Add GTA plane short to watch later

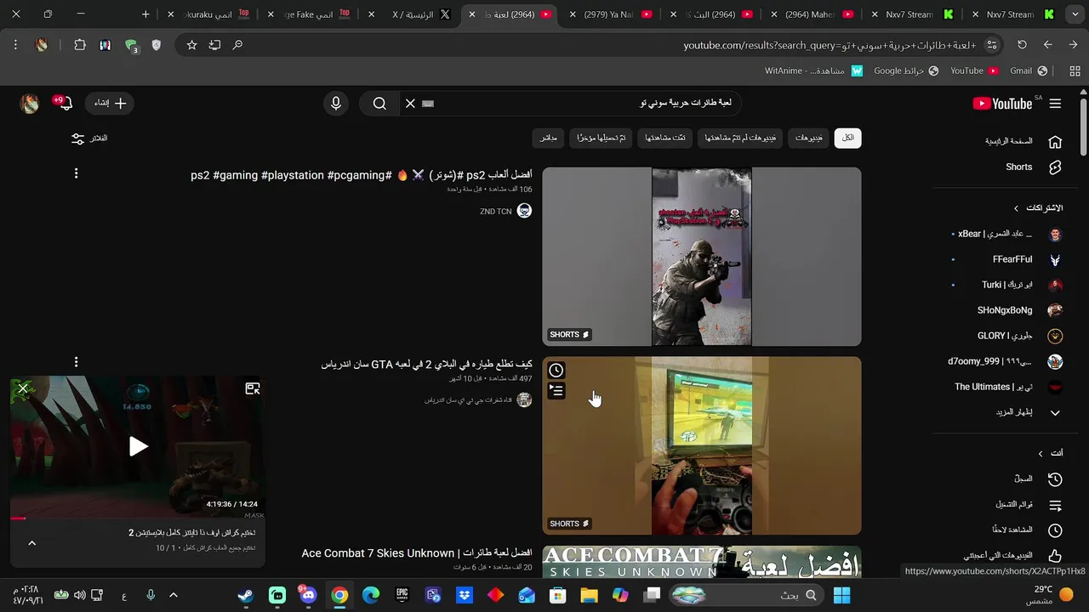coord(556,371)
